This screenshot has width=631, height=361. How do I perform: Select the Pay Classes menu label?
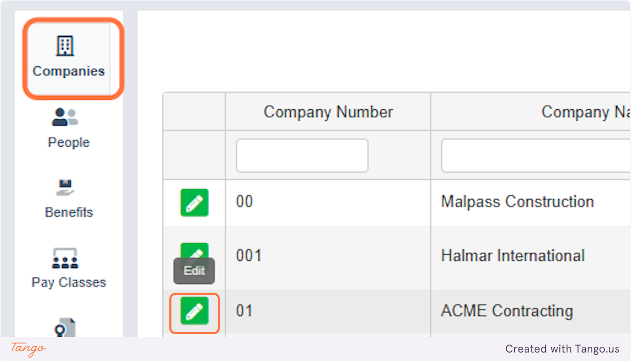(69, 282)
